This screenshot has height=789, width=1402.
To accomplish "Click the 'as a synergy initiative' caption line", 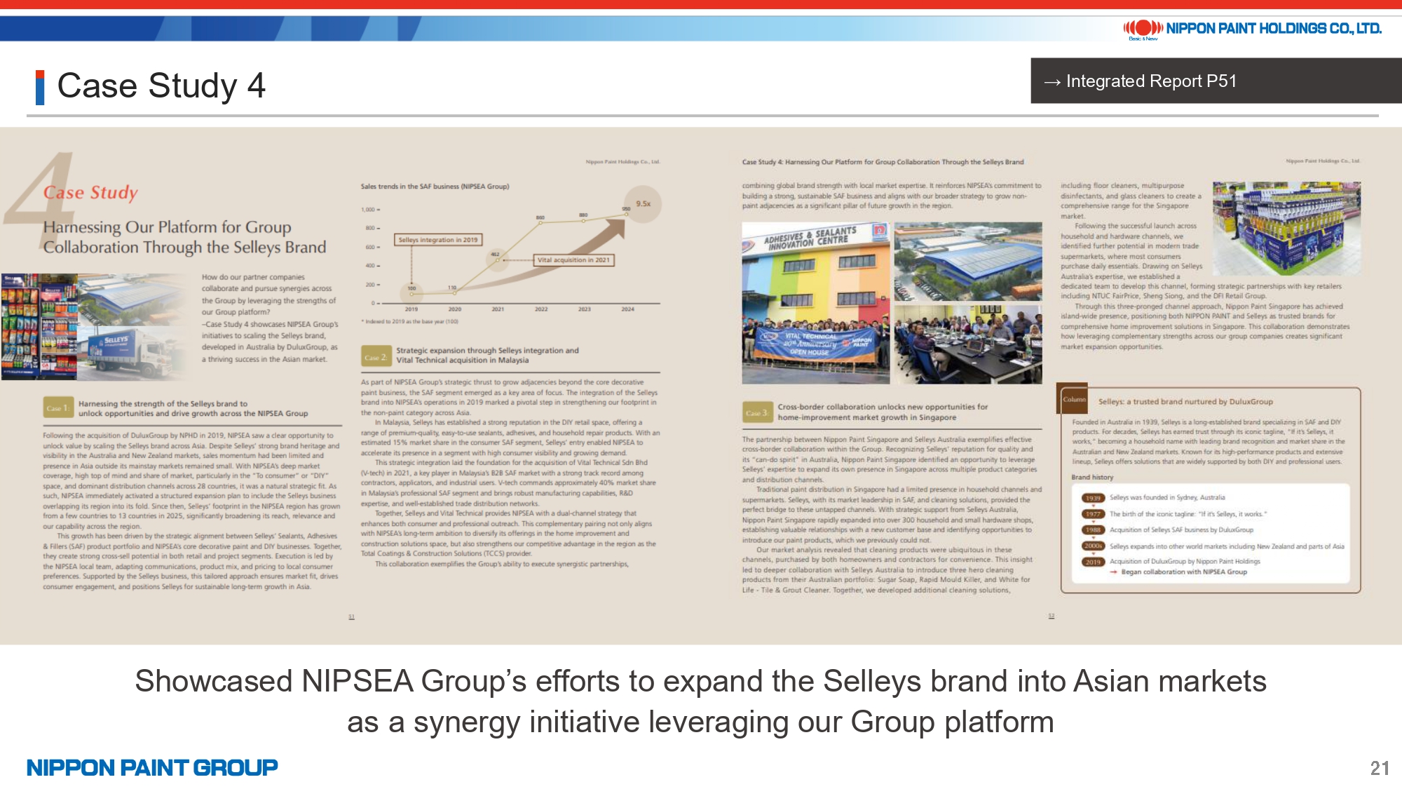I will coord(701,722).
